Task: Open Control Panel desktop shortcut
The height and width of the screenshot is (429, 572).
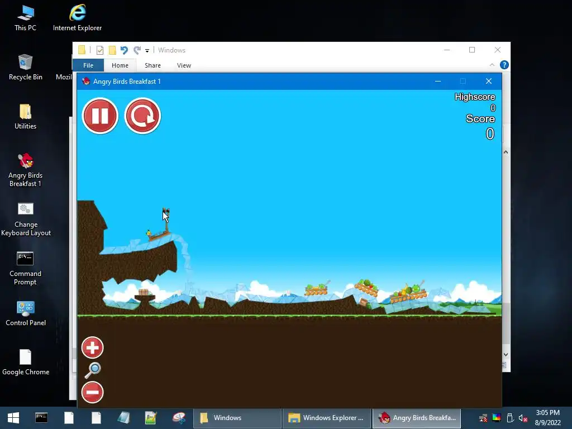Action: [x=26, y=313]
